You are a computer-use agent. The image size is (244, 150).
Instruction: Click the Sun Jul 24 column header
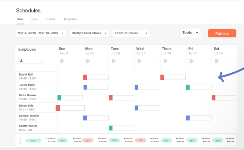click(x=64, y=51)
